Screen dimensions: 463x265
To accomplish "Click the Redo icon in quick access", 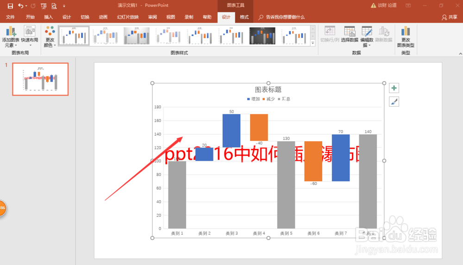I will tap(33, 6).
